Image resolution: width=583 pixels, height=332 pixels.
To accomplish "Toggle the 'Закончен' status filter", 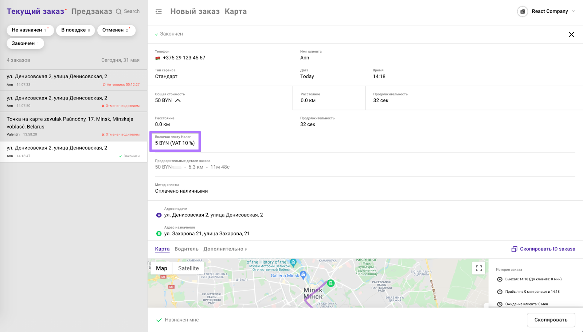I will (25, 44).
